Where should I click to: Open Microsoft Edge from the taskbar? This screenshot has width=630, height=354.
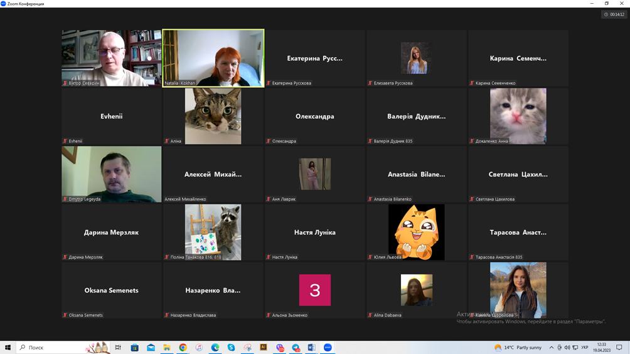pos(215,347)
